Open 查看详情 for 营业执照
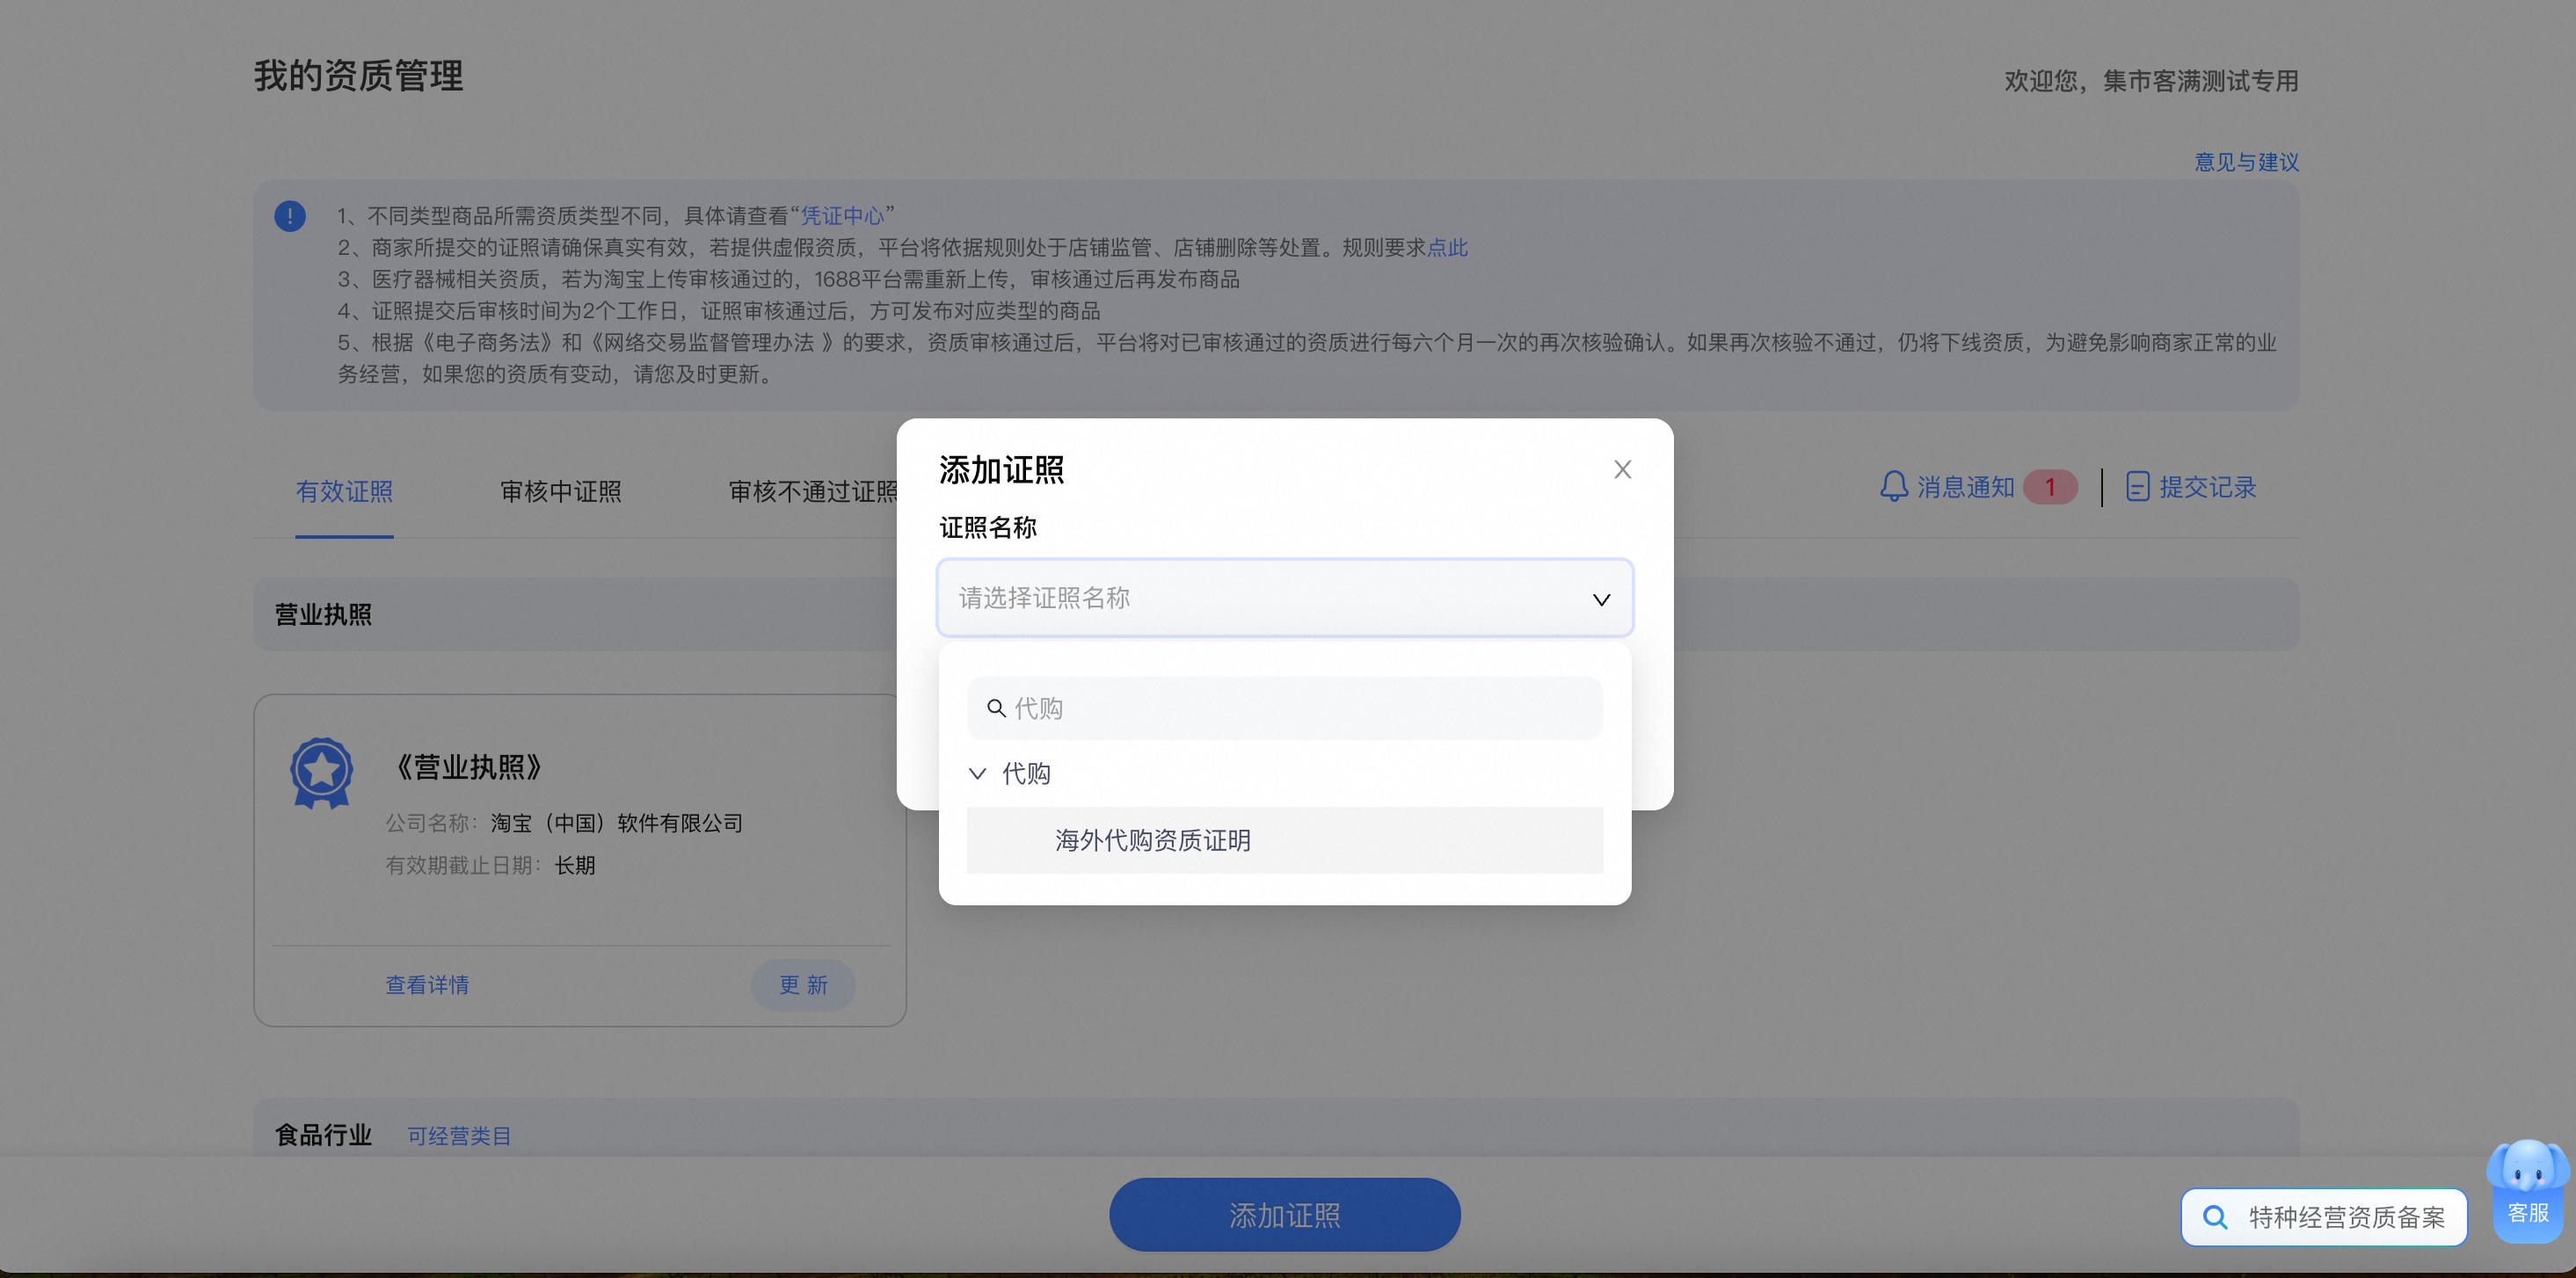Screen dimensions: 2576x1278 (x=427, y=985)
